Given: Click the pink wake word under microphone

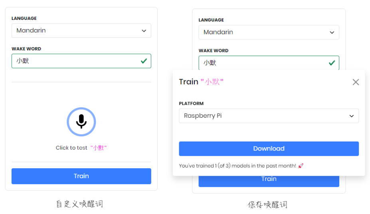Looking at the screenshot, I should coord(99,148).
